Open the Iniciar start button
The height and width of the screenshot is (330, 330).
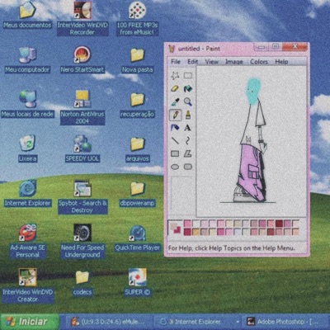30,322
